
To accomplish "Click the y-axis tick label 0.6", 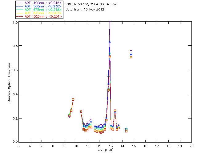I will tap(15, 70).
